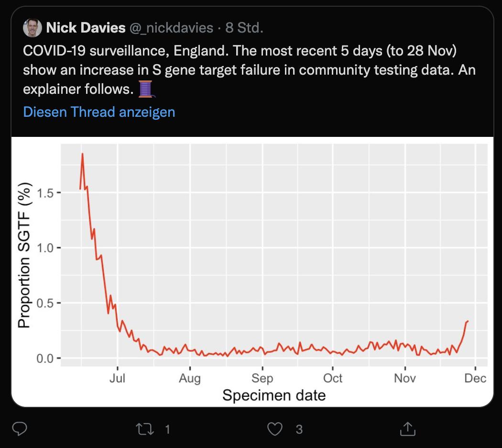502x448 pixels.
Task: Open the SGTF chart image
Action: point(252,272)
